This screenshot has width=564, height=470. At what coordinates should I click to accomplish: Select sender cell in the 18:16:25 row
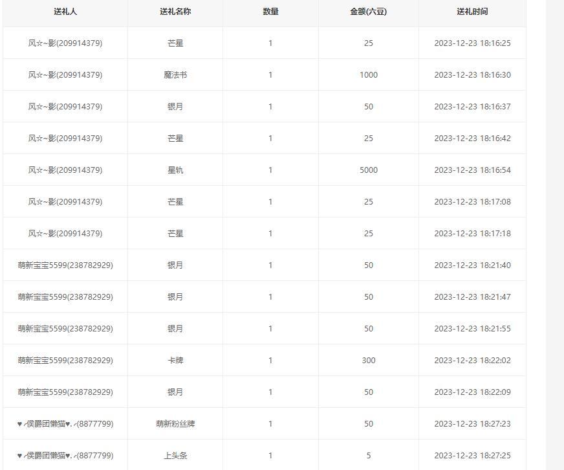click(65, 43)
